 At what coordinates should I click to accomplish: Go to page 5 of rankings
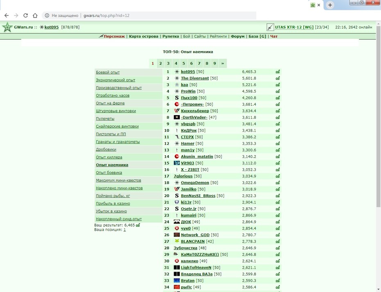184,63
